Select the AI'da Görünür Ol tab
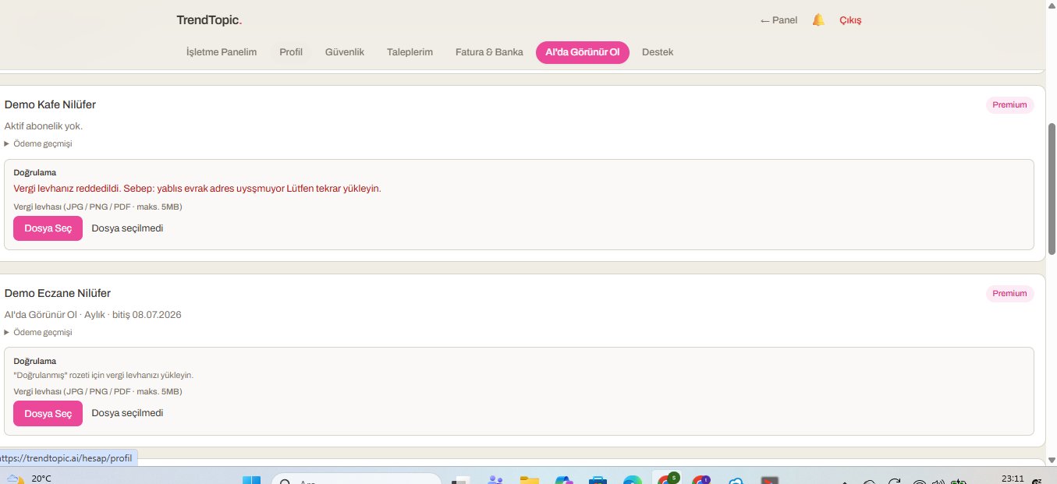 click(583, 52)
